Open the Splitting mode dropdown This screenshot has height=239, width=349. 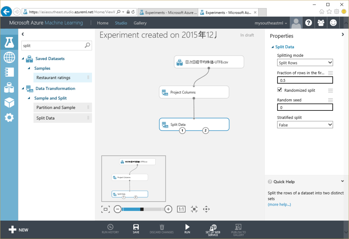pos(305,63)
